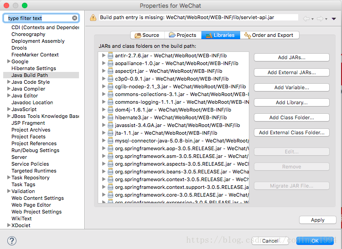The image size is (342, 249).
Task: Select the jta-1.1.jar list entry
Action: (x=166, y=133)
